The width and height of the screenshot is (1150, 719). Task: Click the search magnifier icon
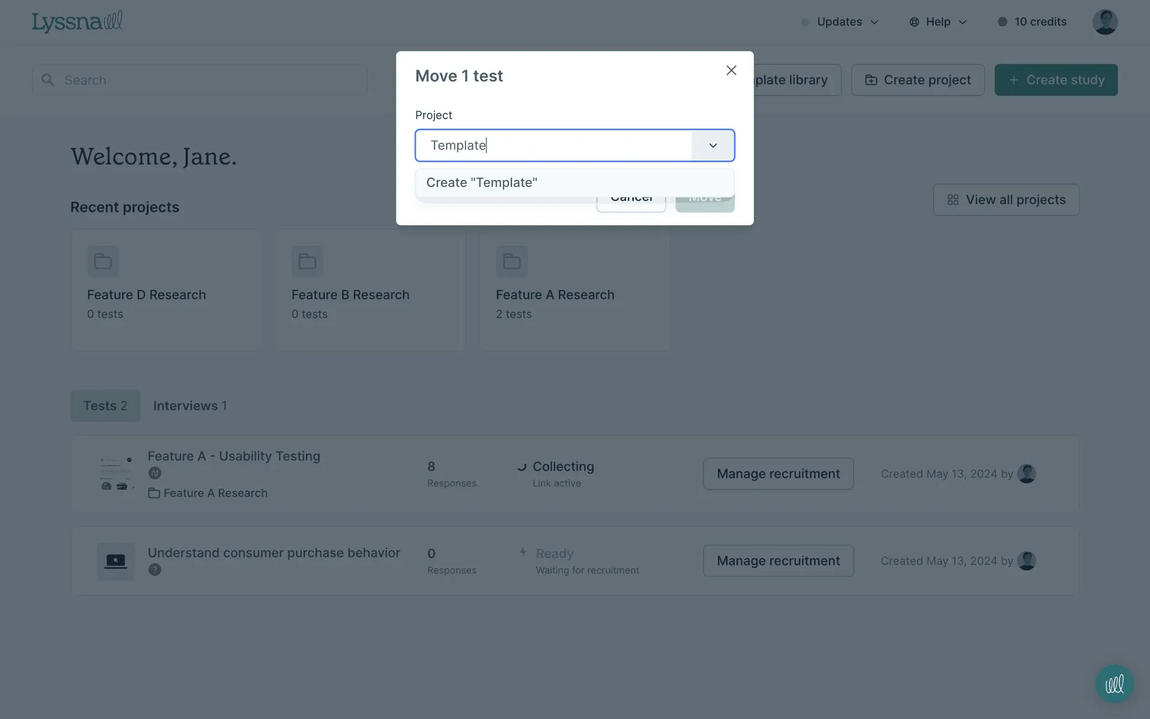(48, 80)
